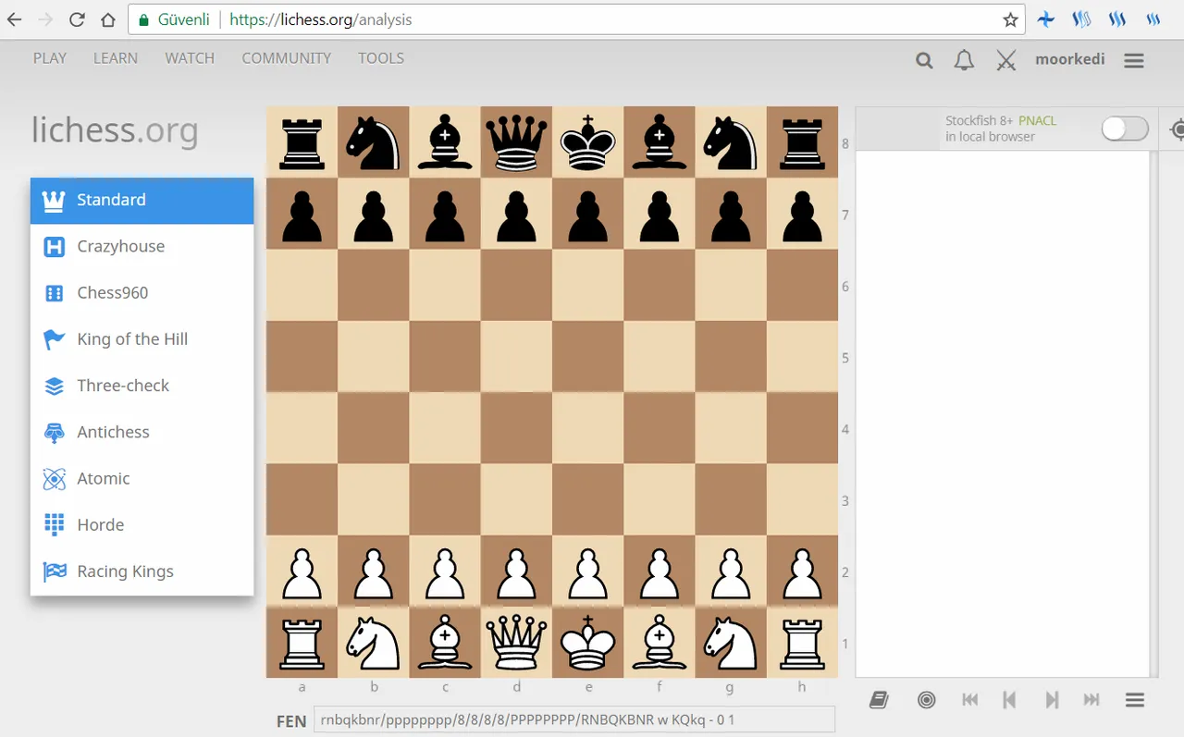Screen dimensions: 1184x737
Task: Click the white bishop on f1
Action: click(660, 643)
